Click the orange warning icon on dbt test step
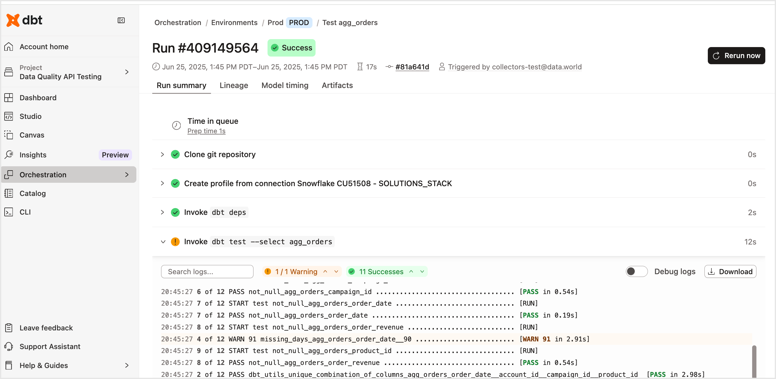 tap(175, 242)
